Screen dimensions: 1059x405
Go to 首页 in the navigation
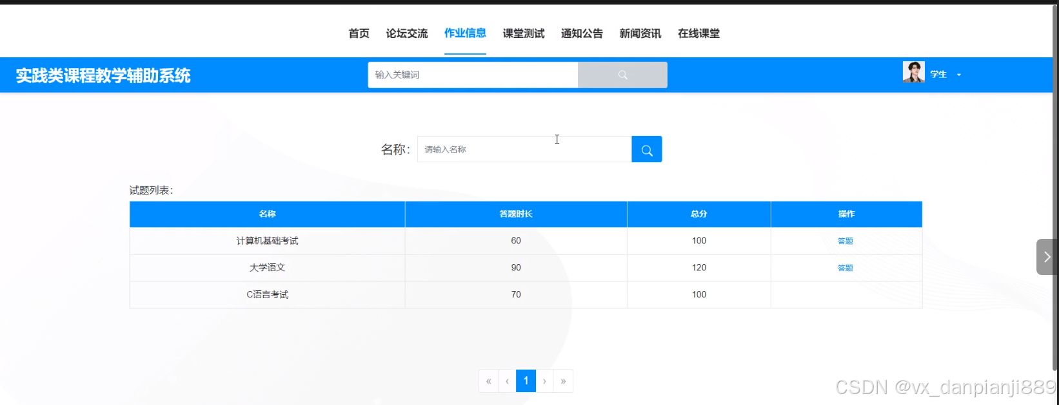[x=359, y=33]
